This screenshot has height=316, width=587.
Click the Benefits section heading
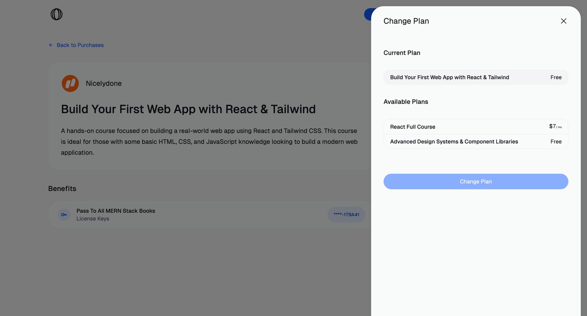[x=62, y=189]
